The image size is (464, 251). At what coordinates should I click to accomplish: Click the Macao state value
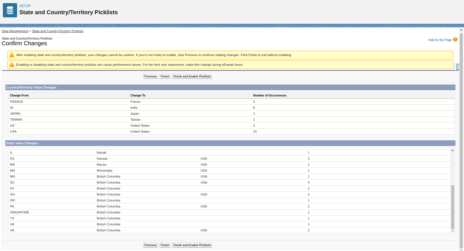[x=101, y=164]
